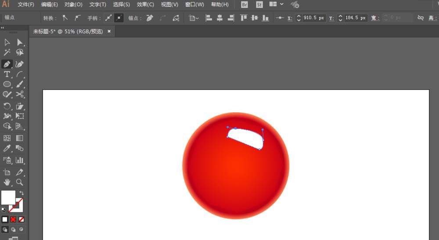
Task: Choose the Paintbrush tool
Action: click(x=19, y=84)
